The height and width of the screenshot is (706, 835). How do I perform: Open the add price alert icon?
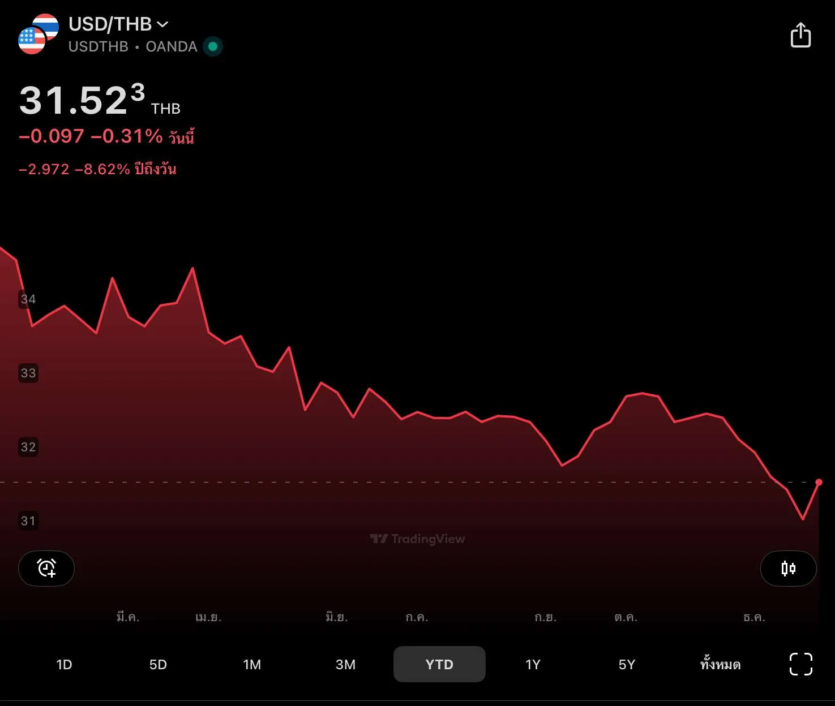[x=46, y=568]
